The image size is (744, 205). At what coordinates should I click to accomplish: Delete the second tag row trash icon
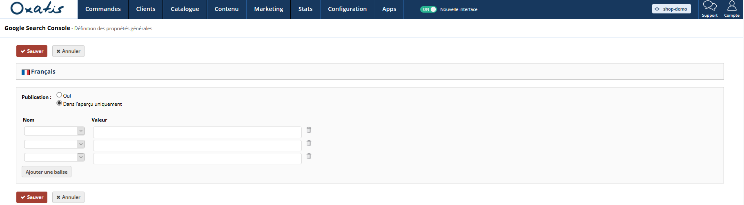coord(309,143)
